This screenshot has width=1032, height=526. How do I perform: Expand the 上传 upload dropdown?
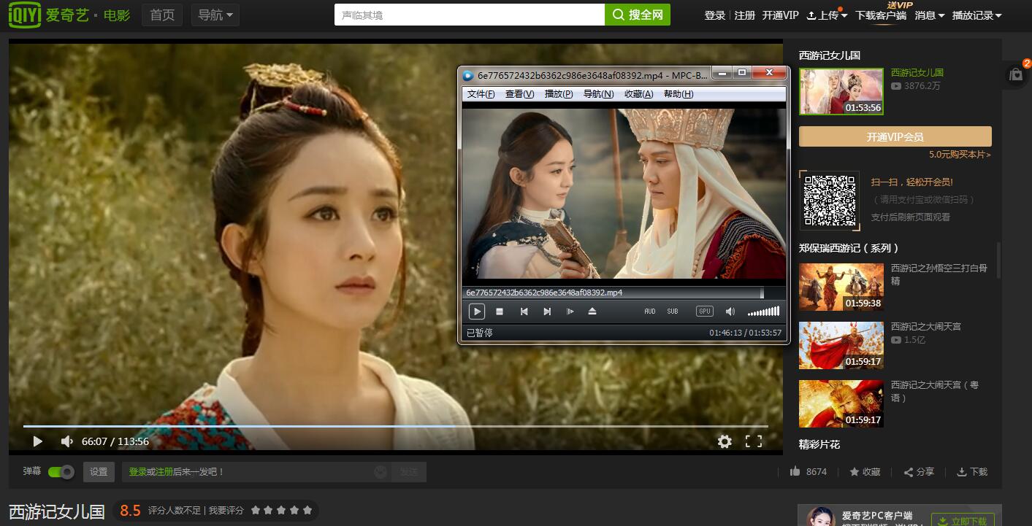(827, 15)
